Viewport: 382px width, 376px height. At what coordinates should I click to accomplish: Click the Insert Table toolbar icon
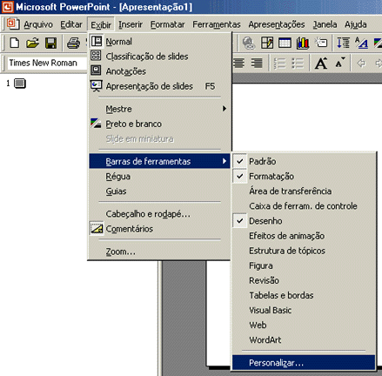coord(285,44)
